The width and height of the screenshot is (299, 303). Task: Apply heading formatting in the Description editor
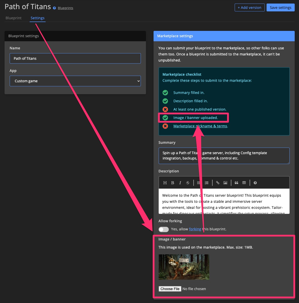point(165,183)
